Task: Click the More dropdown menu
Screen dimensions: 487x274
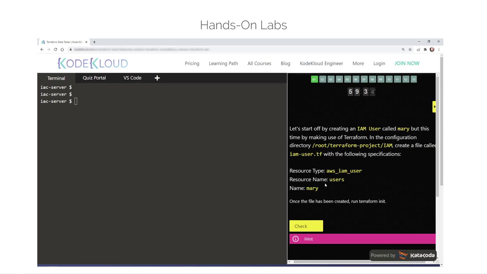Action: [x=358, y=63]
